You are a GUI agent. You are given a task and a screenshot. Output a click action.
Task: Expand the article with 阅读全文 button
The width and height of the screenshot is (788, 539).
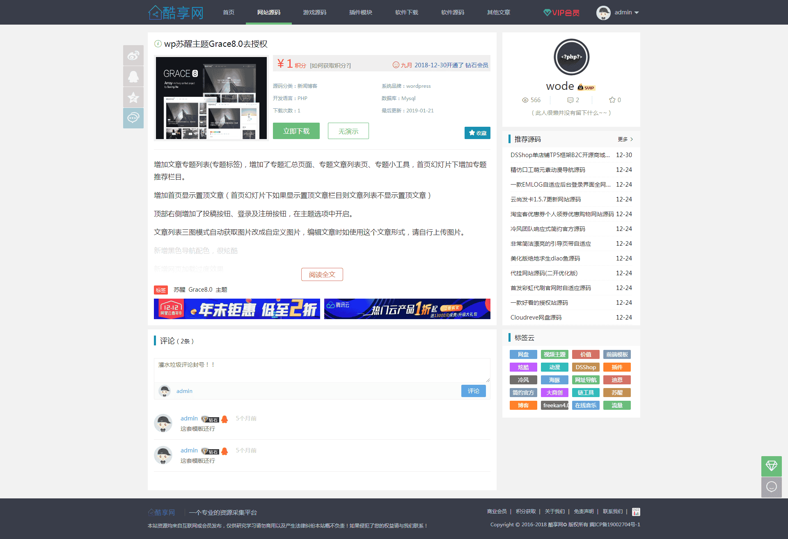point(322,274)
